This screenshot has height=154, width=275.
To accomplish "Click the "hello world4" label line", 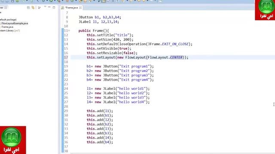I will [x=118, y=102].
